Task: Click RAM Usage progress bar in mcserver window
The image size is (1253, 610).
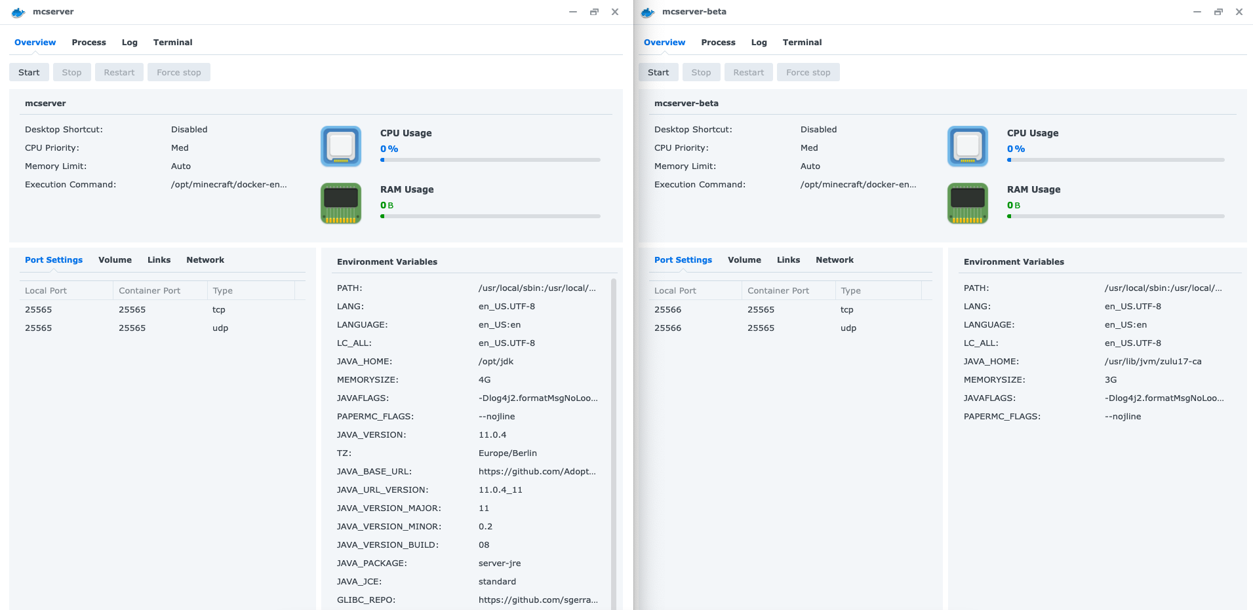Action: coord(490,216)
